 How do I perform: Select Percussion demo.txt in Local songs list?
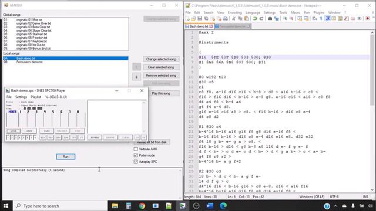[66, 62]
